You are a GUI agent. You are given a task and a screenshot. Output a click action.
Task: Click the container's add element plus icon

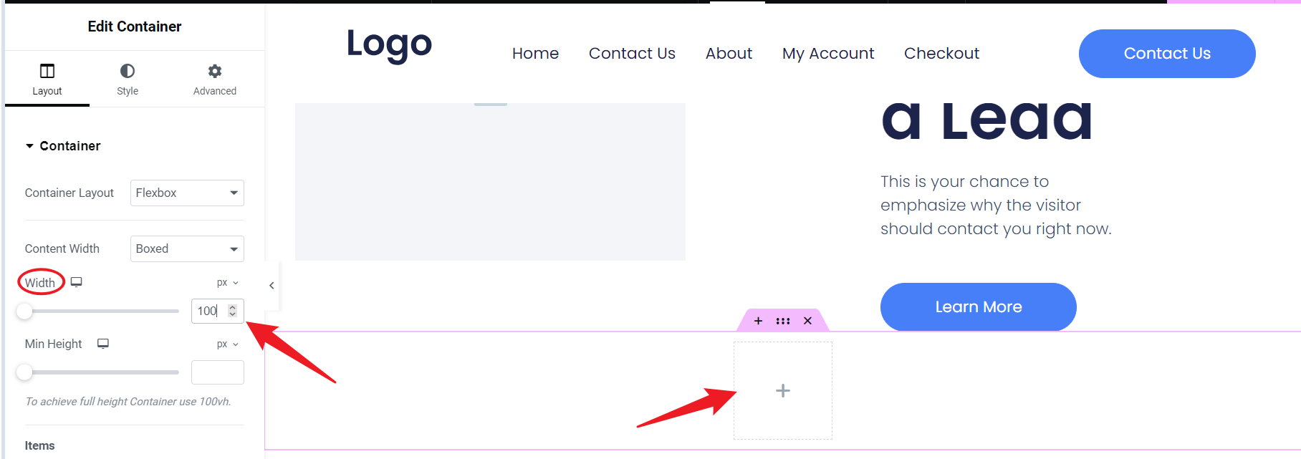[758, 321]
